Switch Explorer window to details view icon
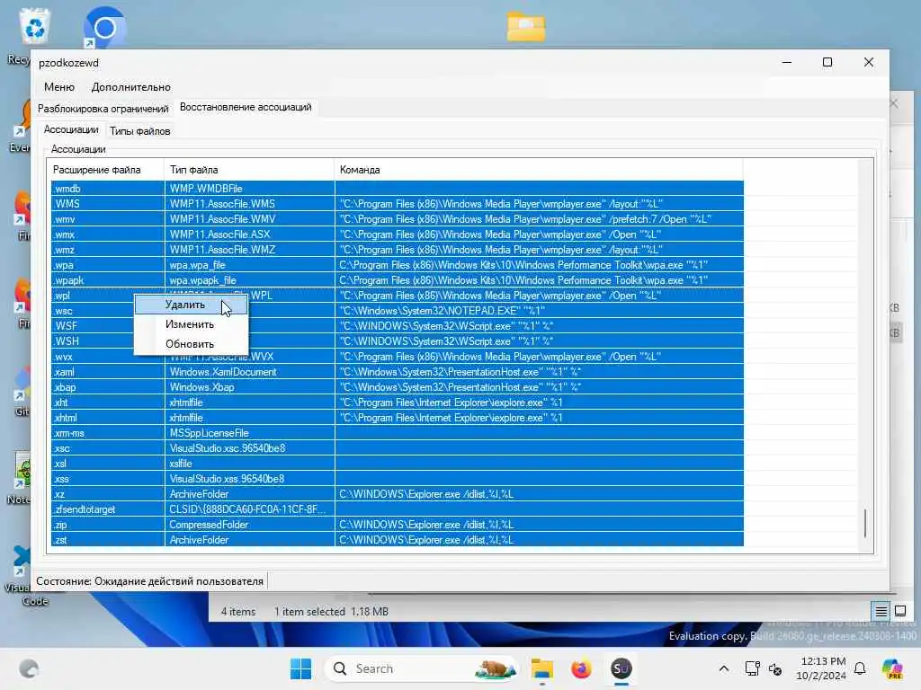 coord(881,612)
